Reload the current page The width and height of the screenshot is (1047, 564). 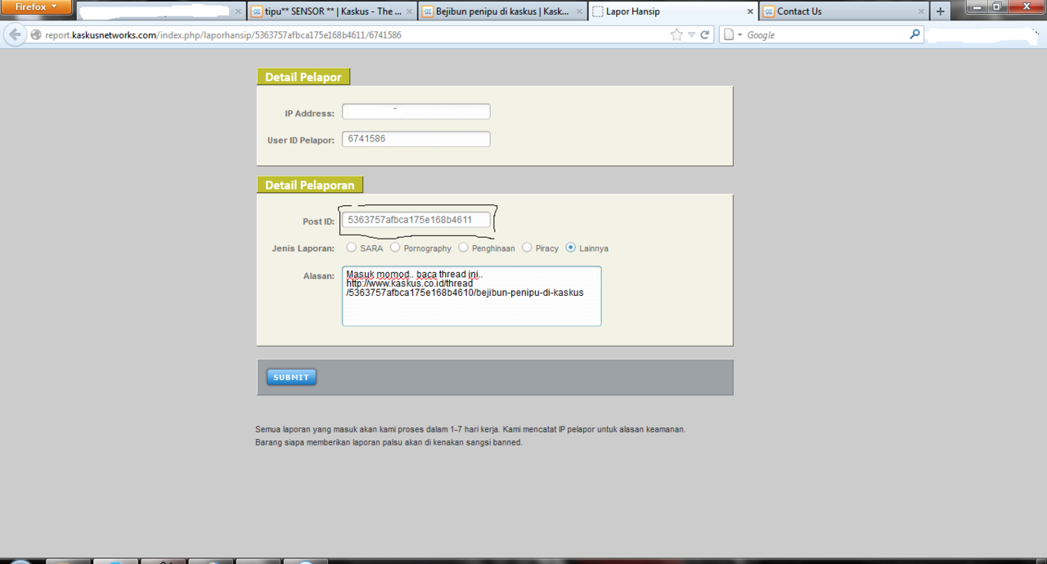coord(705,35)
